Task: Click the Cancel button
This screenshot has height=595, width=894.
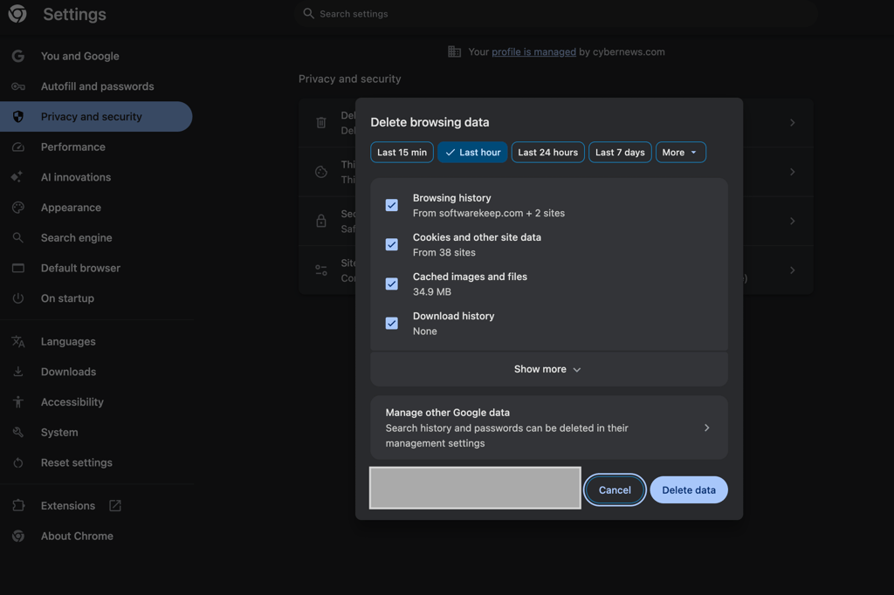Action: click(615, 490)
